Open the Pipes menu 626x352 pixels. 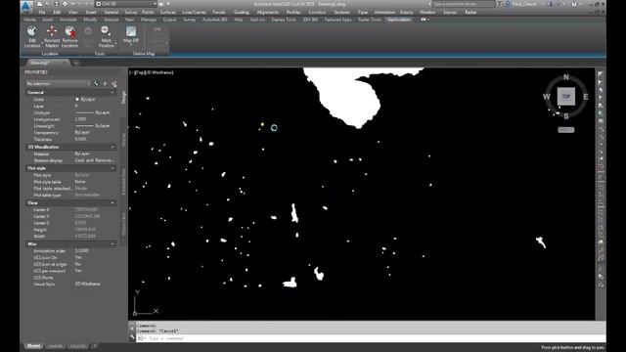363,13
